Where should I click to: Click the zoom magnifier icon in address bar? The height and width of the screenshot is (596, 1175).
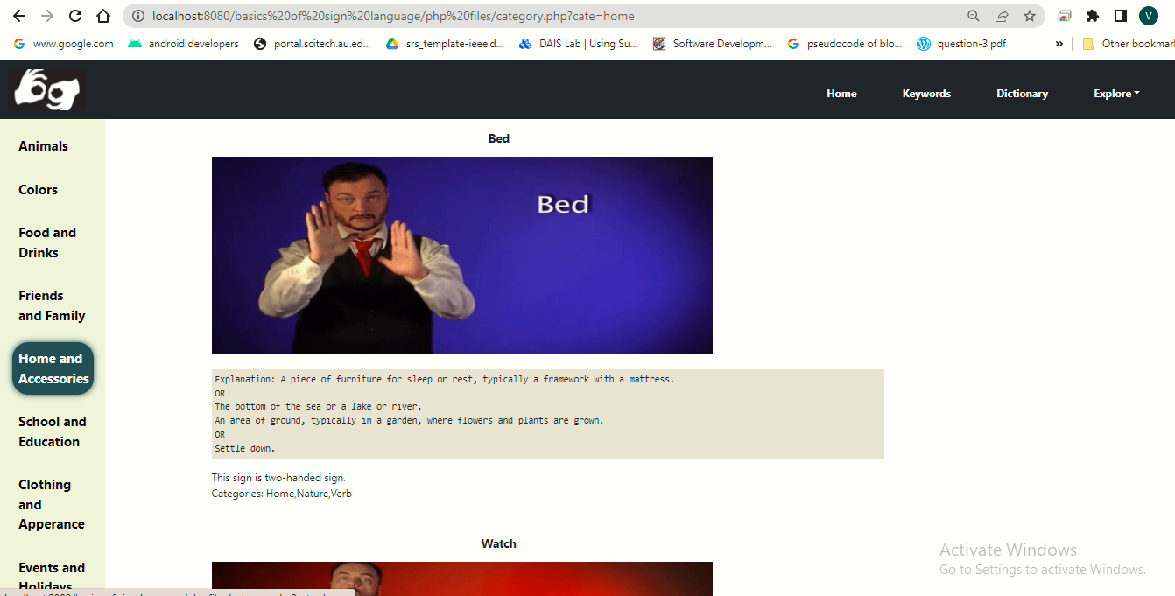[x=974, y=16]
